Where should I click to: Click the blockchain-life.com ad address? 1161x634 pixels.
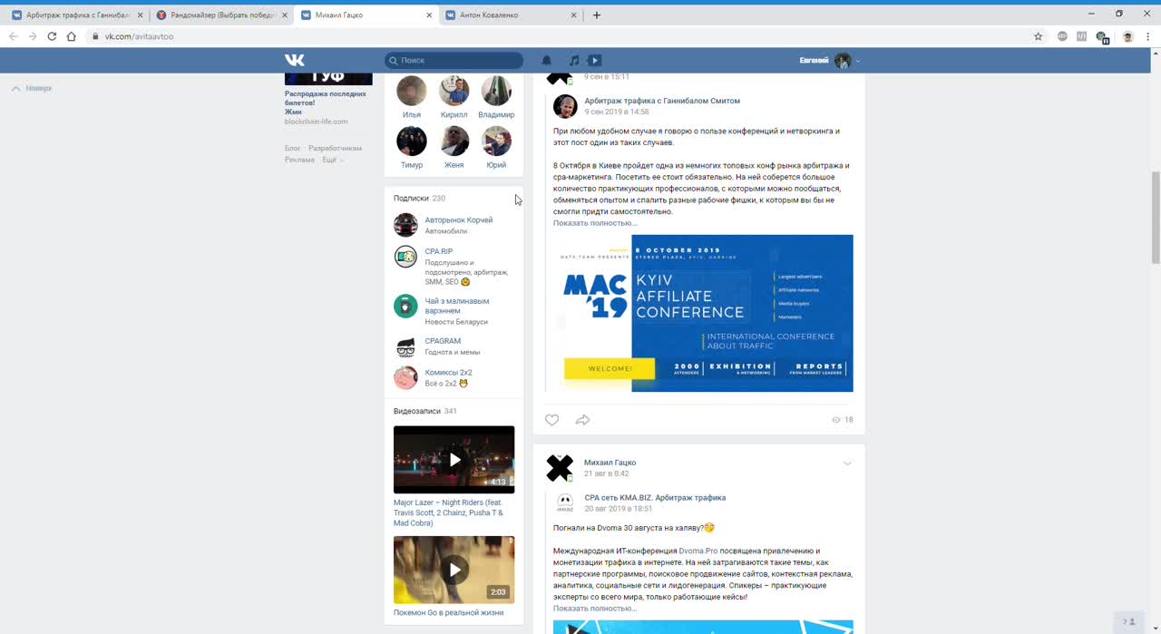pos(316,122)
